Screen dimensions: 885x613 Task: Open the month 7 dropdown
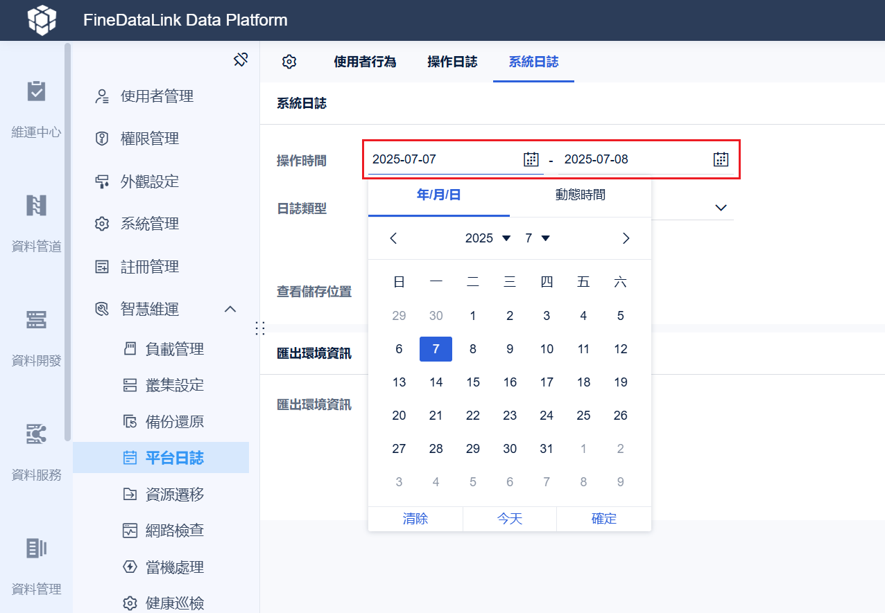[538, 238]
